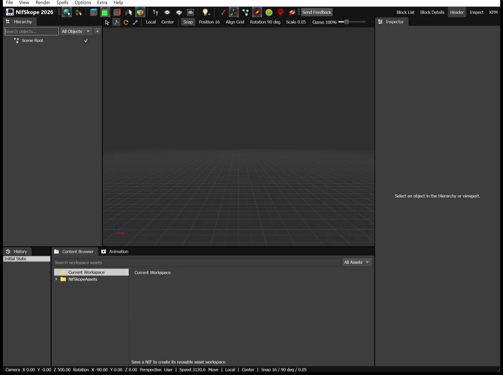
Task: Open the Inspect panel button
Action: point(477,13)
